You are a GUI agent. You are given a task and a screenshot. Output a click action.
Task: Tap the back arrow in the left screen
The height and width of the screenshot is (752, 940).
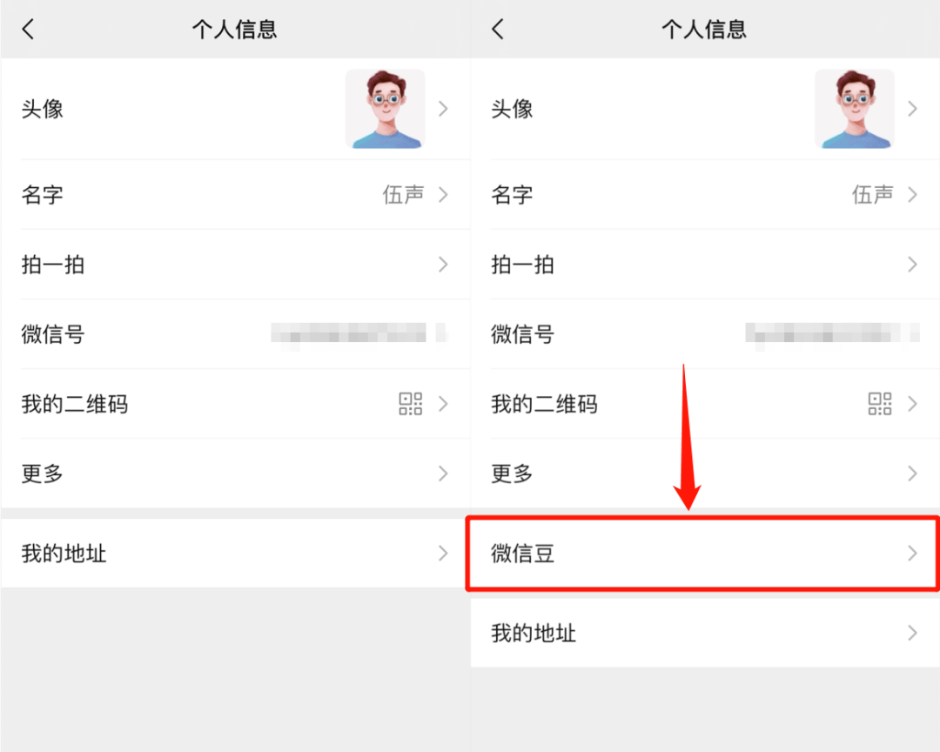tap(28, 29)
